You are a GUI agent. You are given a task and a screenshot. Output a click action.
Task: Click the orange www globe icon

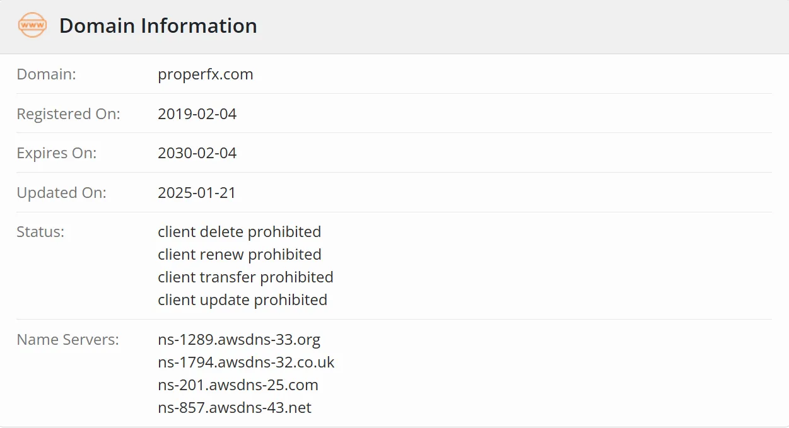32,25
